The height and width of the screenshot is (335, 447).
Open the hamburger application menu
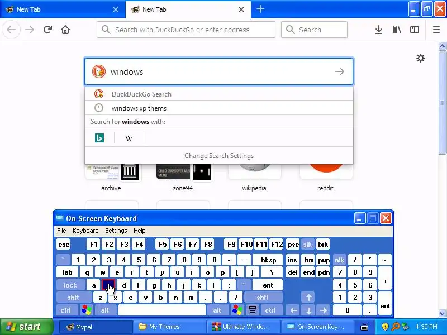coord(436,30)
